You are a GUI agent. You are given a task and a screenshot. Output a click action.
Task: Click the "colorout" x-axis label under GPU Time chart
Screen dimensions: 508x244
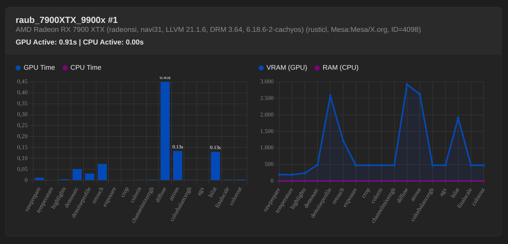236,196
